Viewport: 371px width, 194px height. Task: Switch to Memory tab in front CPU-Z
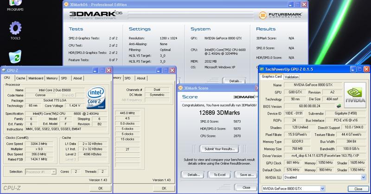coord(52,78)
